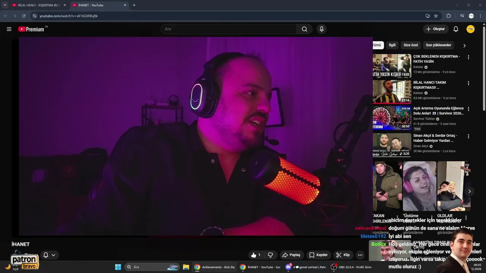Open the Chrome extensions puzzle icon
This screenshot has width=486, height=273.
[x=449, y=16]
